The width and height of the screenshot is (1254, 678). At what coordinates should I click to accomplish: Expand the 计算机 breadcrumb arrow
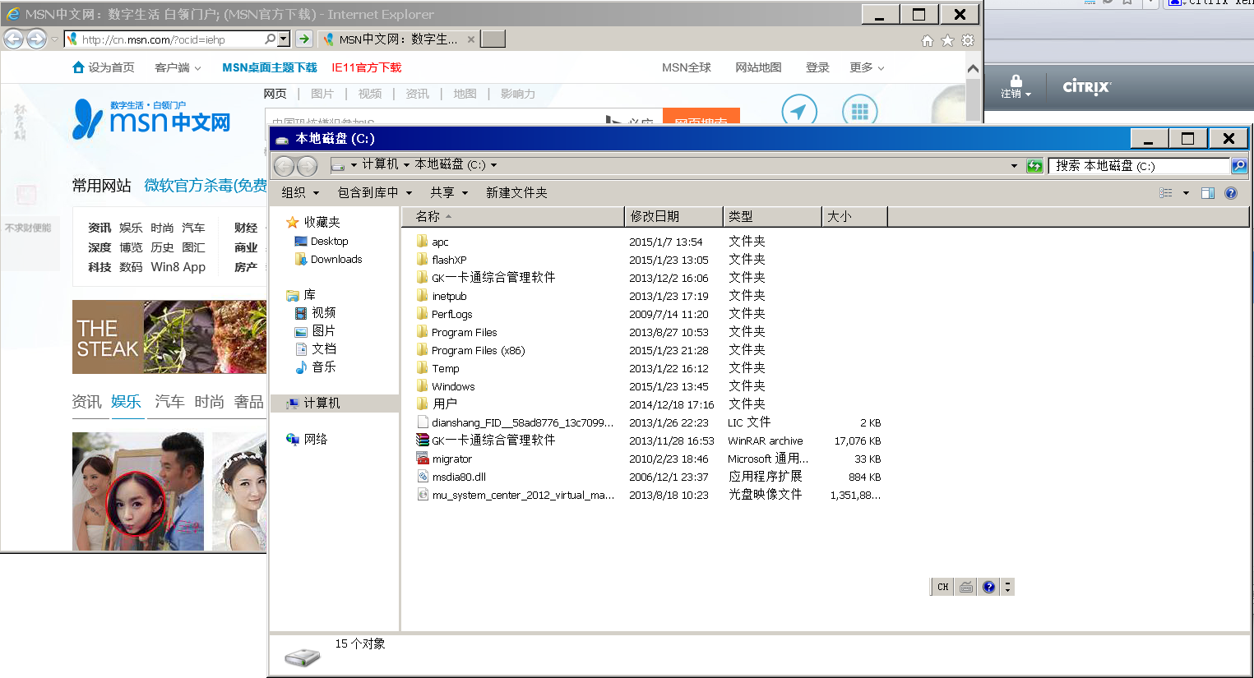[406, 165]
